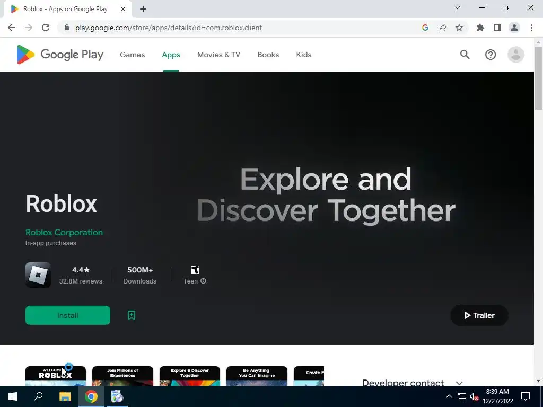Open the Help center icon
This screenshot has width=543, height=407.
pos(491,55)
